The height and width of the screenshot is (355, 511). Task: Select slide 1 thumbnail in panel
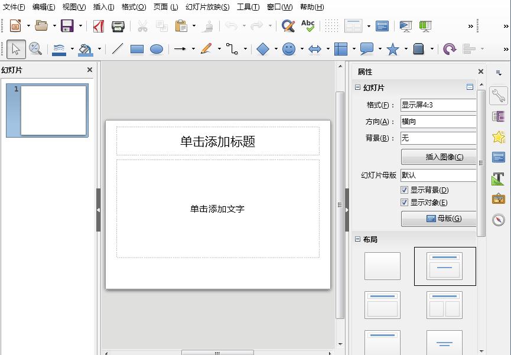tap(53, 110)
